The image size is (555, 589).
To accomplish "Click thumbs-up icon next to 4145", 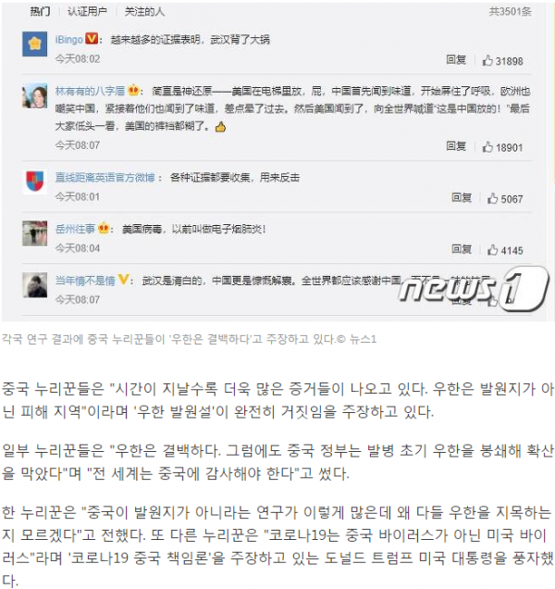I will pos(492,250).
